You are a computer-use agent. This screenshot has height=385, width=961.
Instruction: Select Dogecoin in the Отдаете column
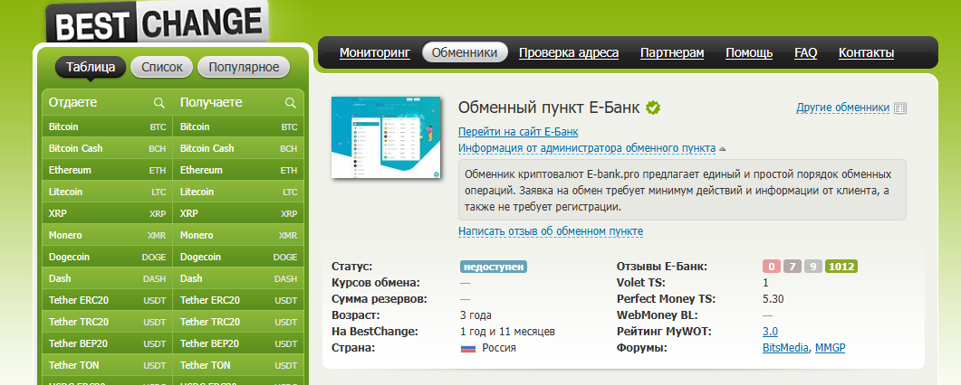tap(107, 258)
